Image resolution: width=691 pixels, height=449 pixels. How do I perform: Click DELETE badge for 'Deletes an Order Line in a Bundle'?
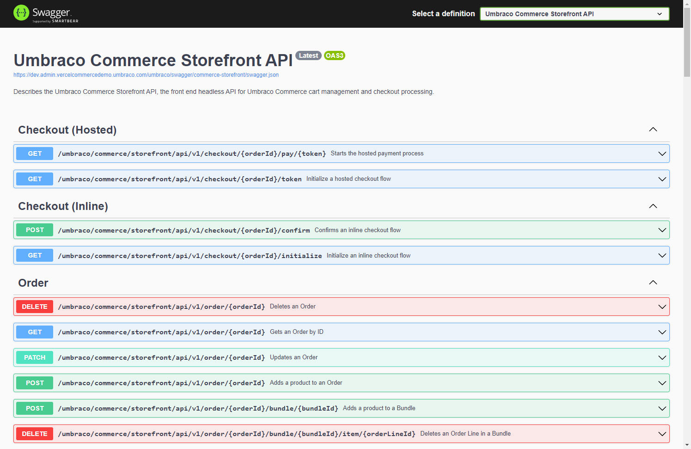pos(35,434)
